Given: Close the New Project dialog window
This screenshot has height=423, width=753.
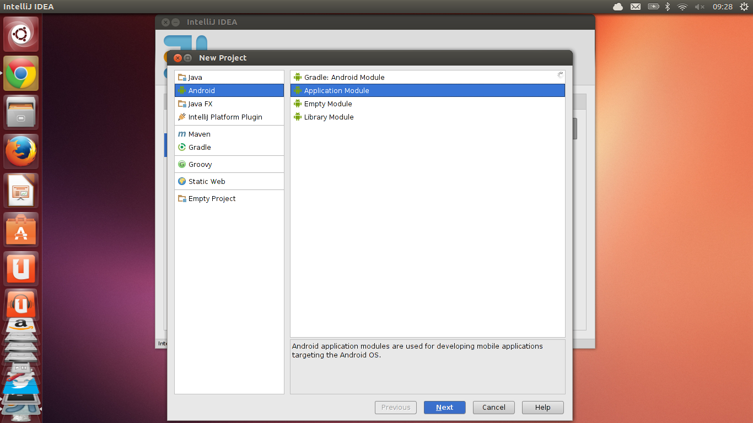Looking at the screenshot, I should (x=178, y=58).
